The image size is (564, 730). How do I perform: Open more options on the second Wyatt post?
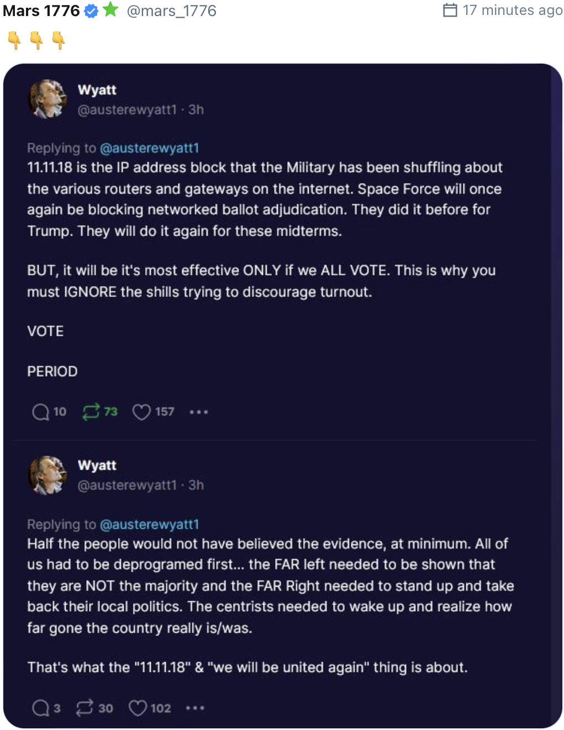pyautogui.click(x=195, y=708)
